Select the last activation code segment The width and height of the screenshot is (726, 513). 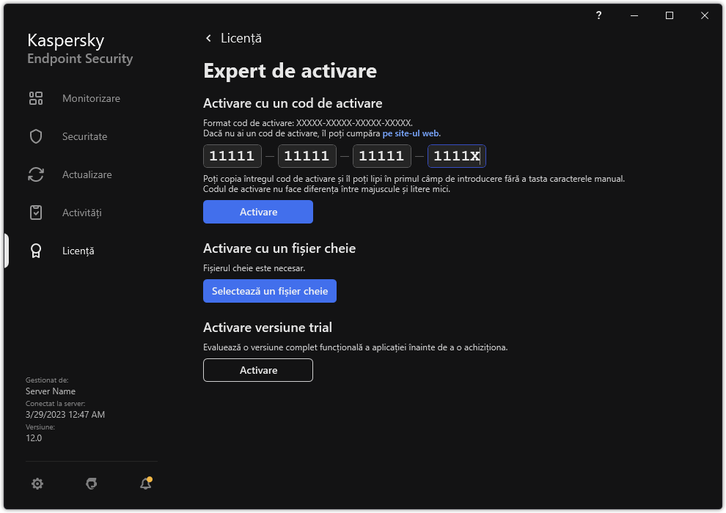456,155
